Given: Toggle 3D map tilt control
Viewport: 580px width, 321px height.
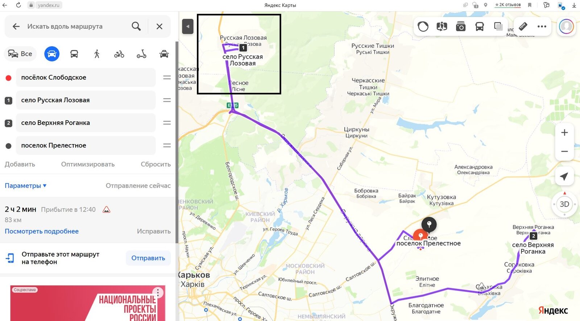Looking at the screenshot, I should [x=564, y=204].
